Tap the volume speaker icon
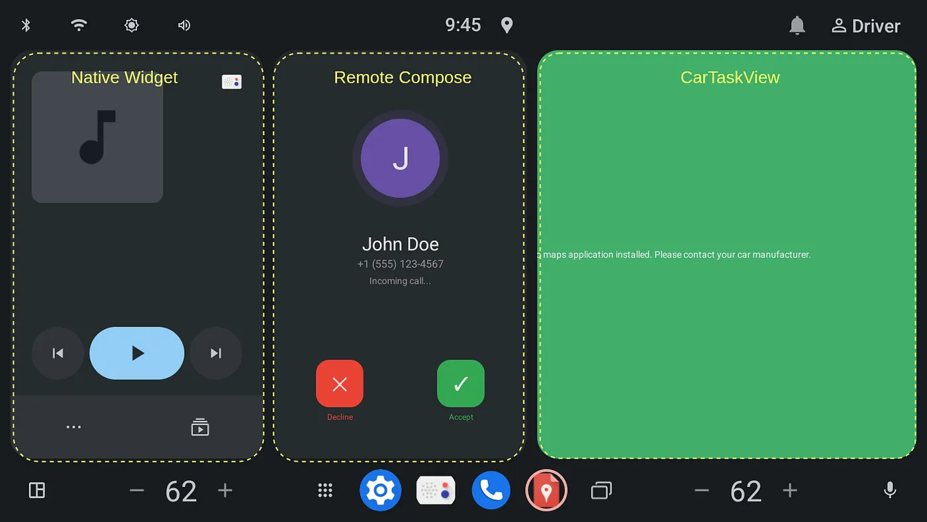 pos(184,25)
